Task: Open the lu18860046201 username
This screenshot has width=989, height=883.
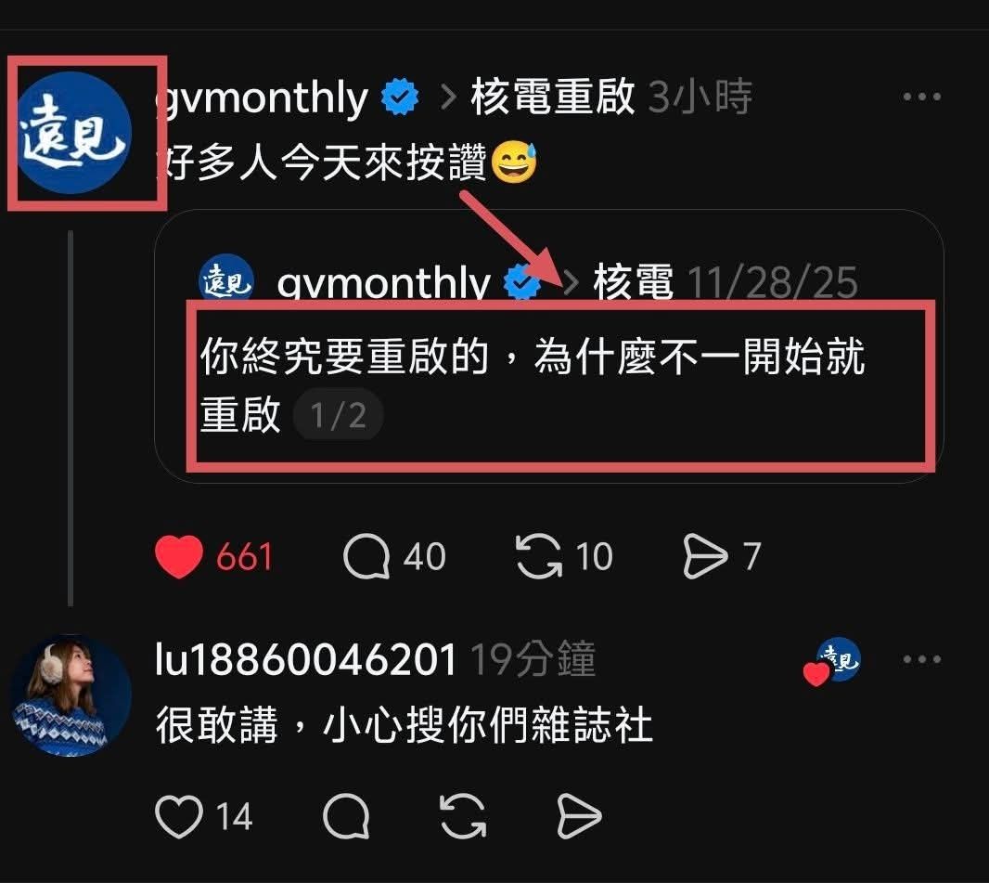Action: pos(305,660)
